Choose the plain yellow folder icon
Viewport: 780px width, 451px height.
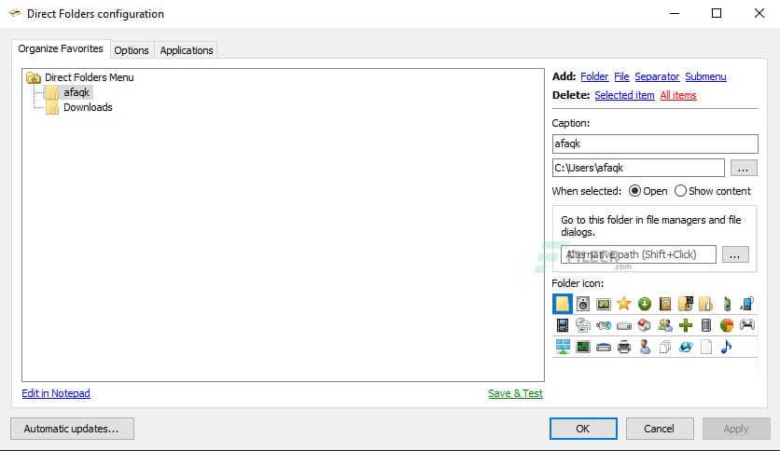(x=562, y=304)
